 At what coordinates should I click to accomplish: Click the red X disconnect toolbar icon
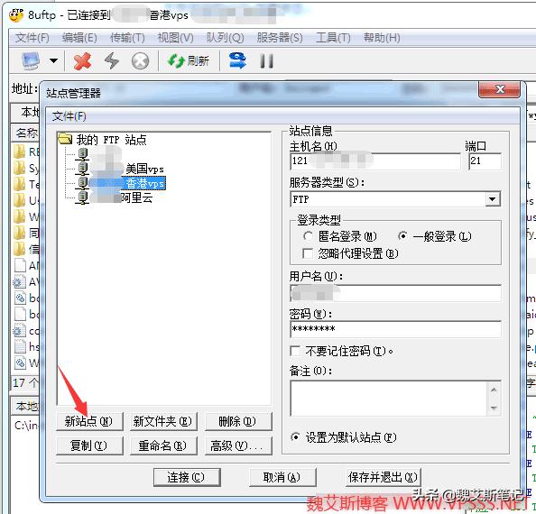(x=82, y=61)
